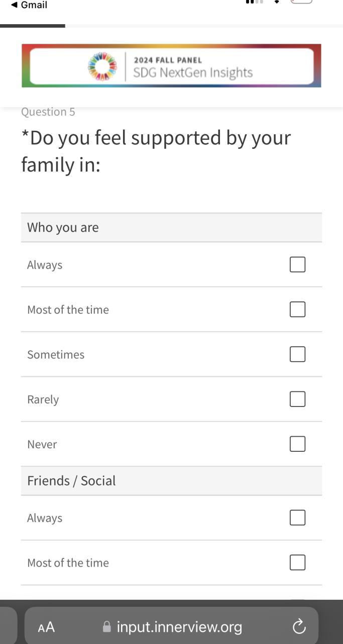Tap the Who you are section header

pos(63,227)
